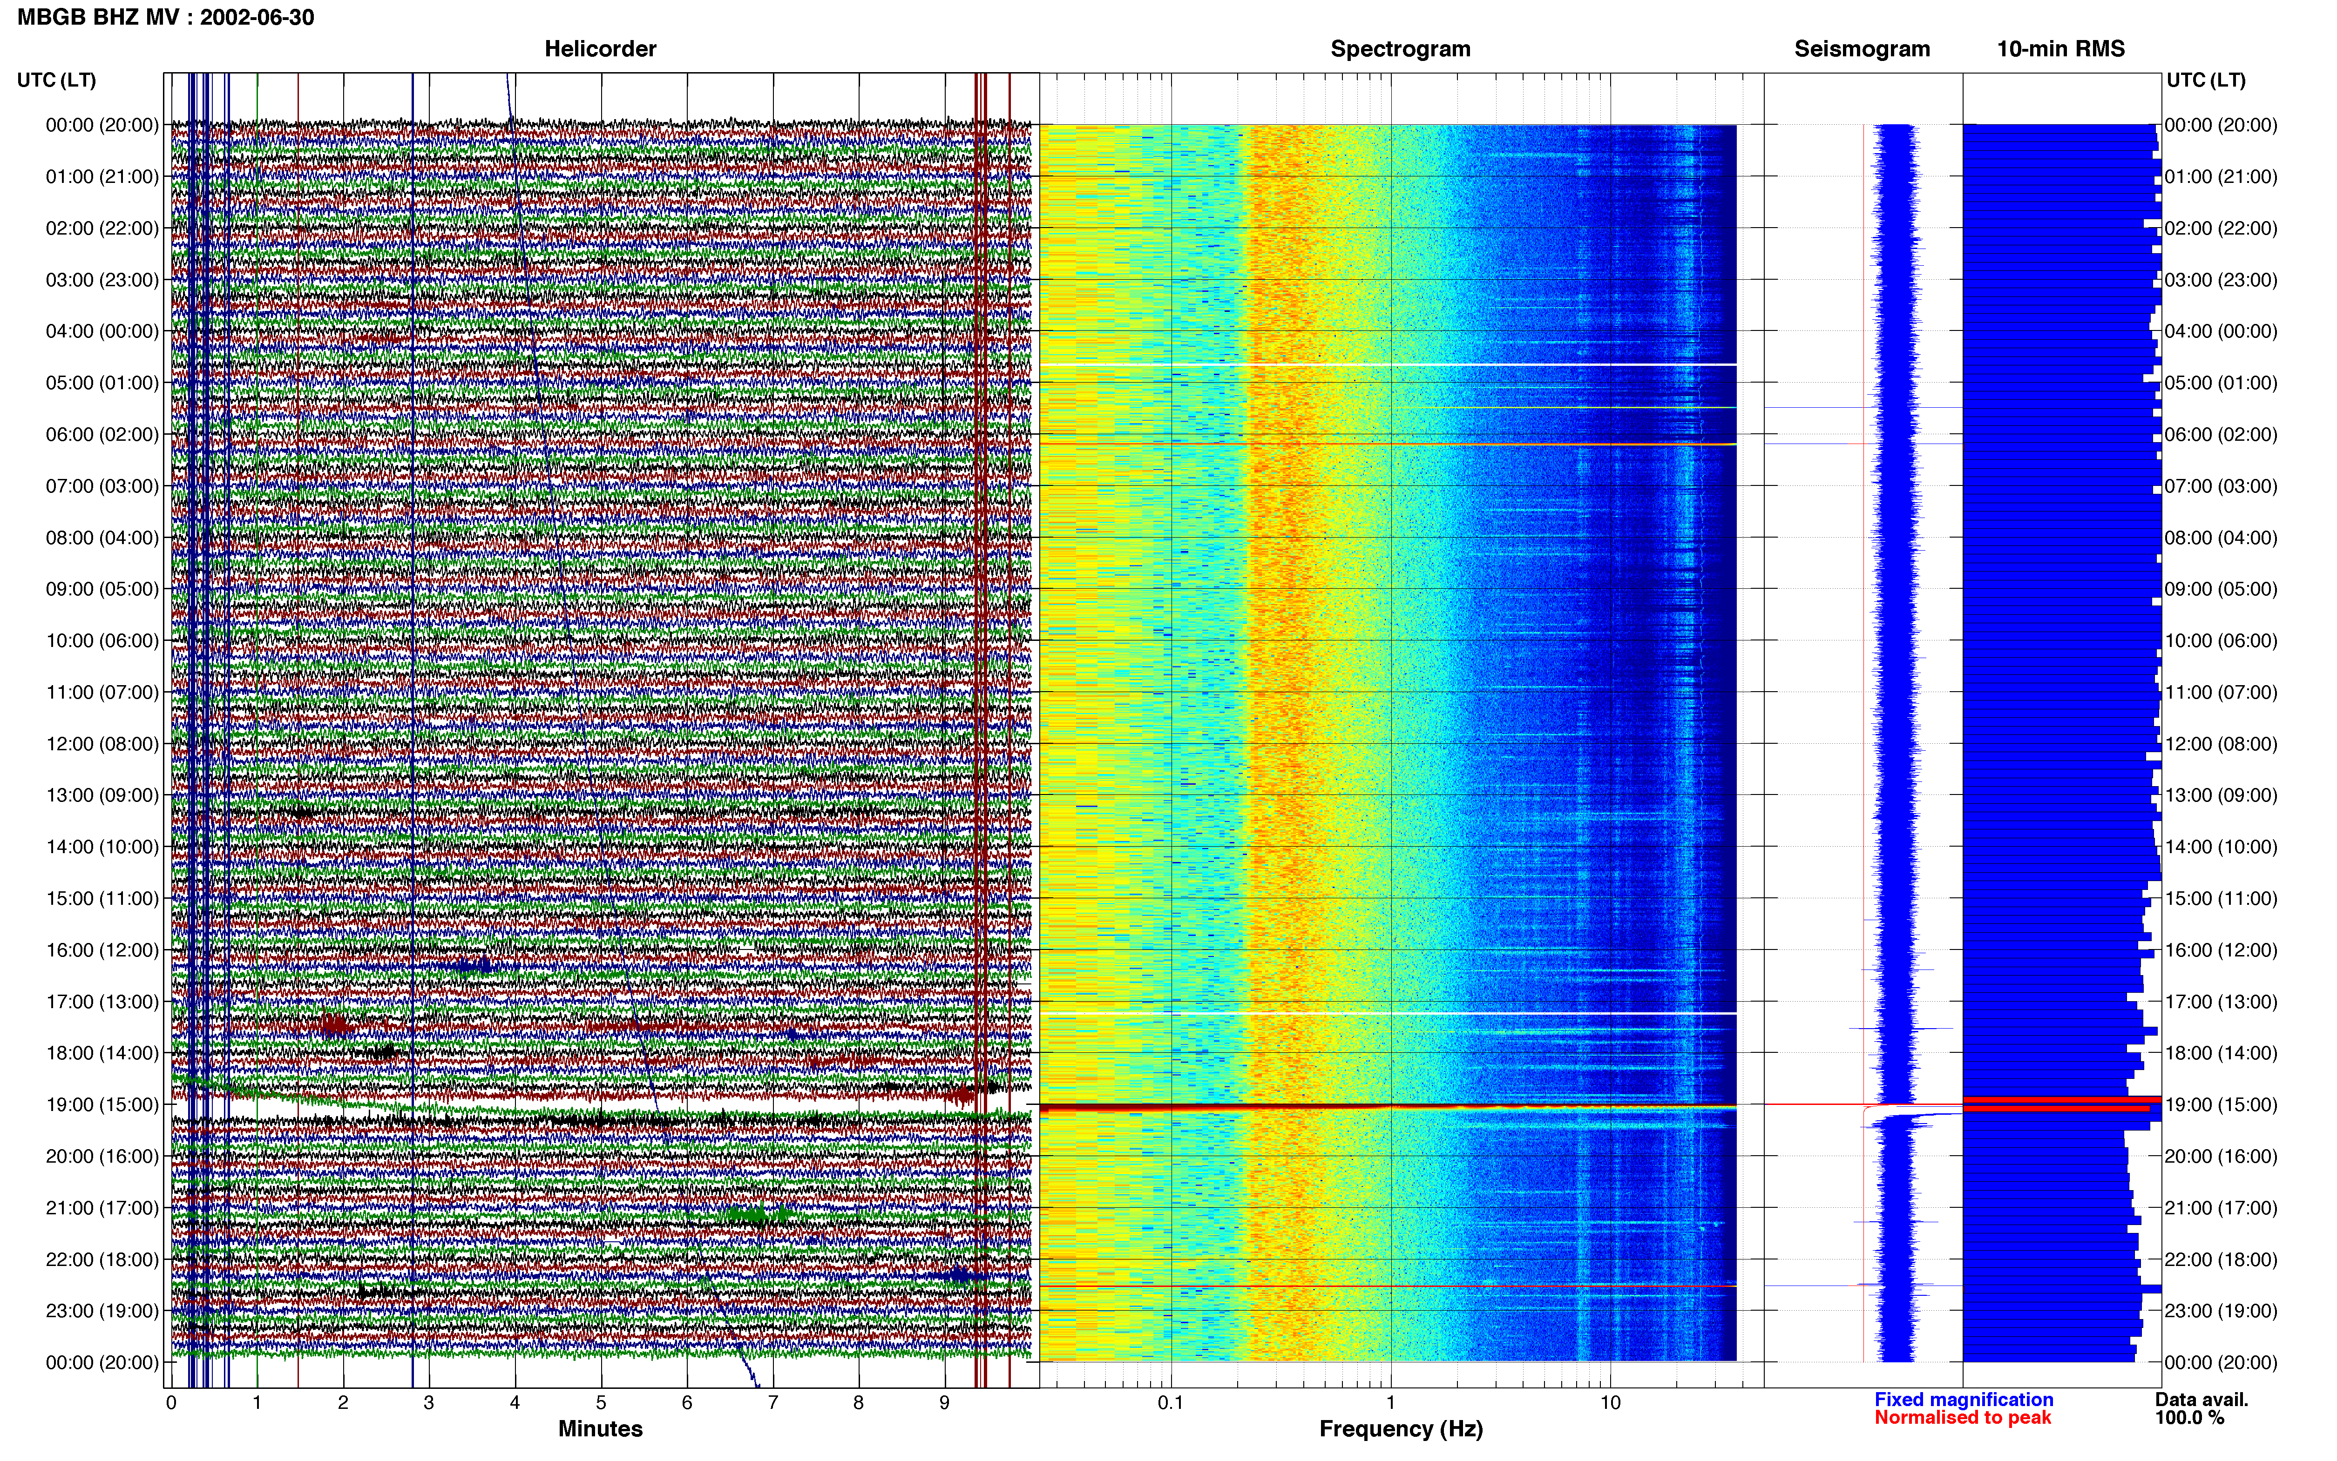Image resolution: width=2337 pixels, height=1461 pixels.
Task: Click the blue "Fixed magnification" legend text
Action: tap(1963, 1399)
